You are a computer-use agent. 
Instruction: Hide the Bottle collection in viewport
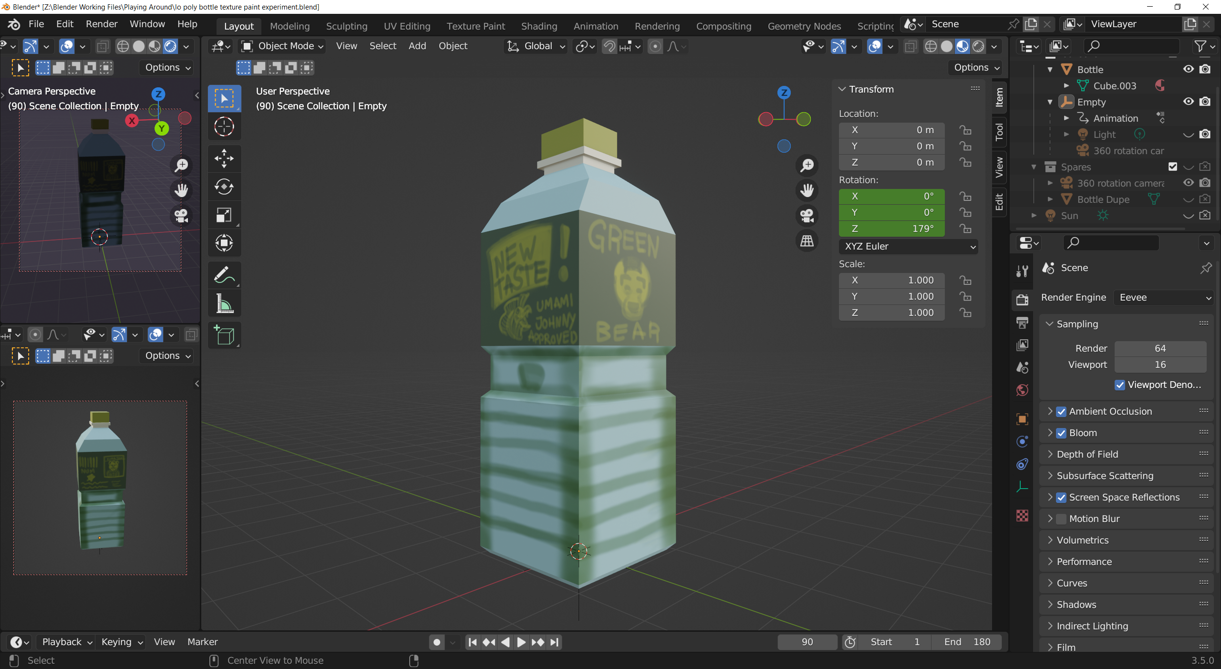pyautogui.click(x=1188, y=69)
